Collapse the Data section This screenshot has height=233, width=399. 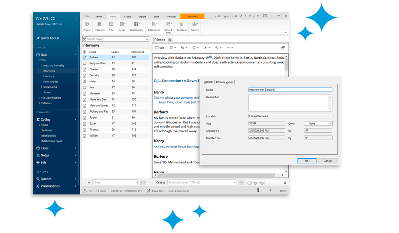coord(75,55)
